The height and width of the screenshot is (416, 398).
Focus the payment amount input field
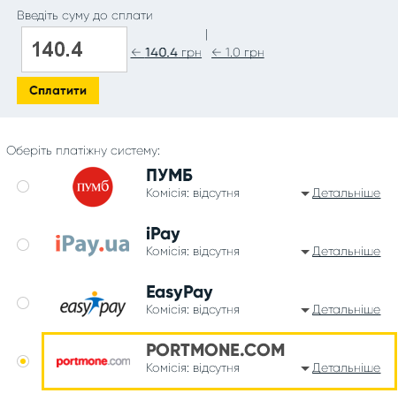(74, 49)
